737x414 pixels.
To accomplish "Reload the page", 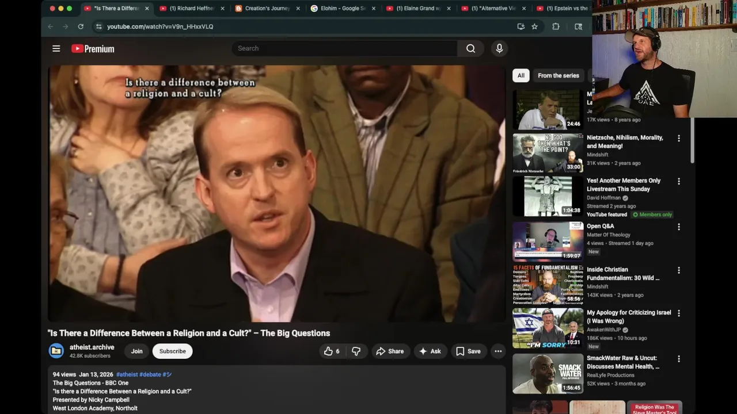I will click(81, 26).
